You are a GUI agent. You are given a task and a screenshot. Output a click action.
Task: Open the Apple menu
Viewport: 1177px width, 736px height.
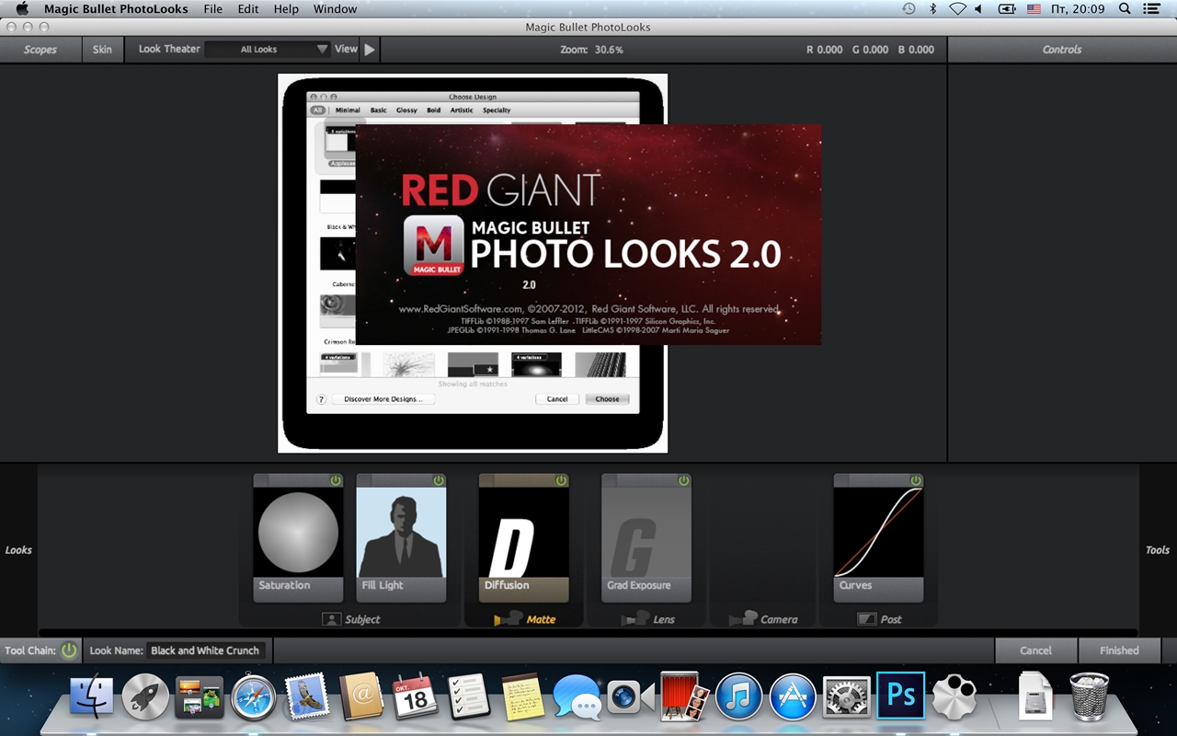click(x=22, y=9)
